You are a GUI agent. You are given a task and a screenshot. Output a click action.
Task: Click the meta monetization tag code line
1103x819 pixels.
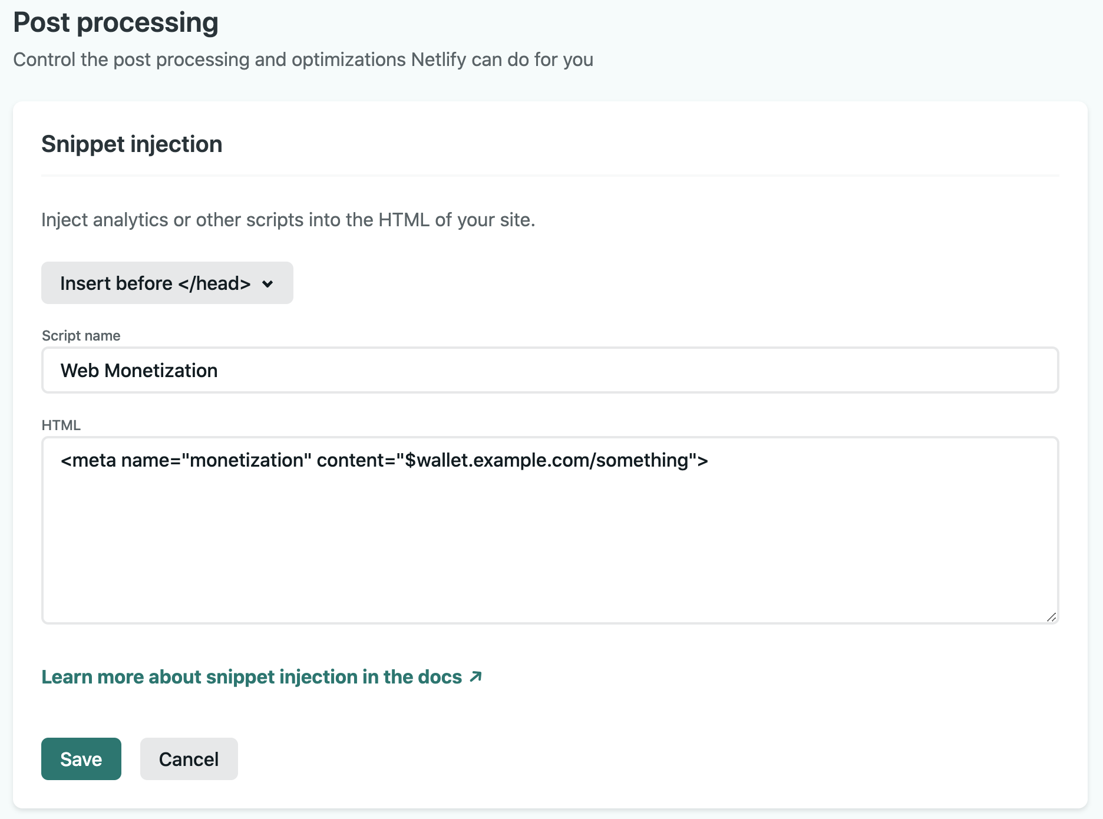[x=383, y=461]
